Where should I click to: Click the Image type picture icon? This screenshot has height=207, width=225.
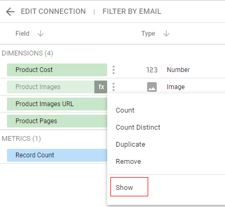pos(152,87)
